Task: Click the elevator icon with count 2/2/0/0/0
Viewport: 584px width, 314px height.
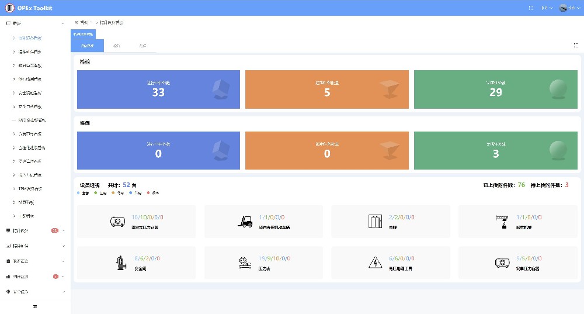Action: click(x=375, y=222)
